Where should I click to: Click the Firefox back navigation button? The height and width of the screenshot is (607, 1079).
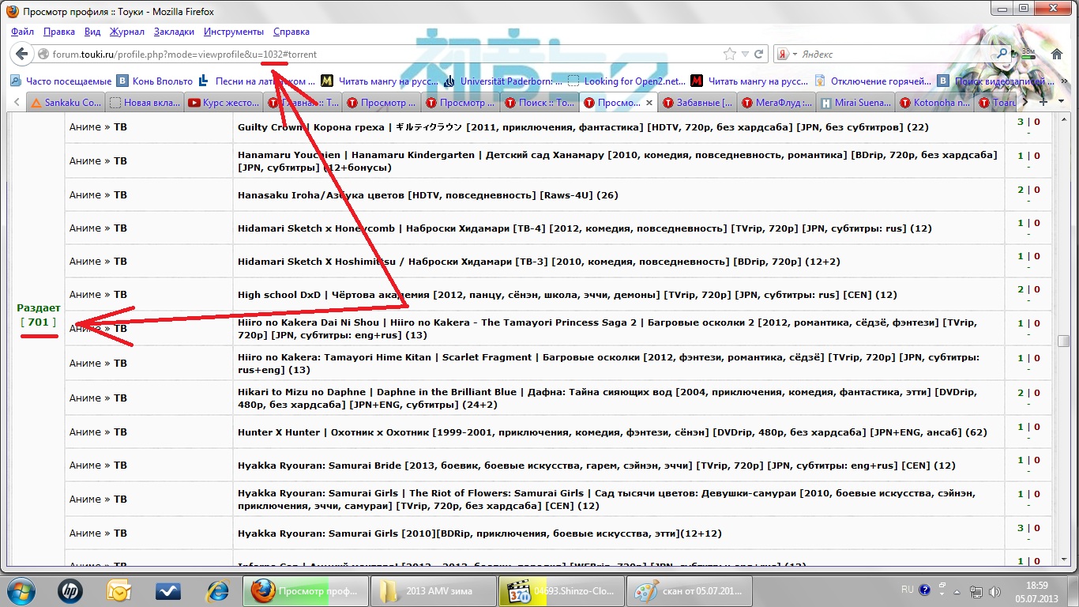pyautogui.click(x=21, y=55)
